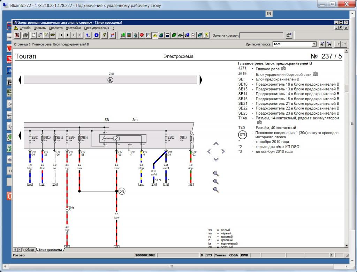Click the CDGA engine code in status bar
This screenshot has height=272, width=357.
point(233,255)
